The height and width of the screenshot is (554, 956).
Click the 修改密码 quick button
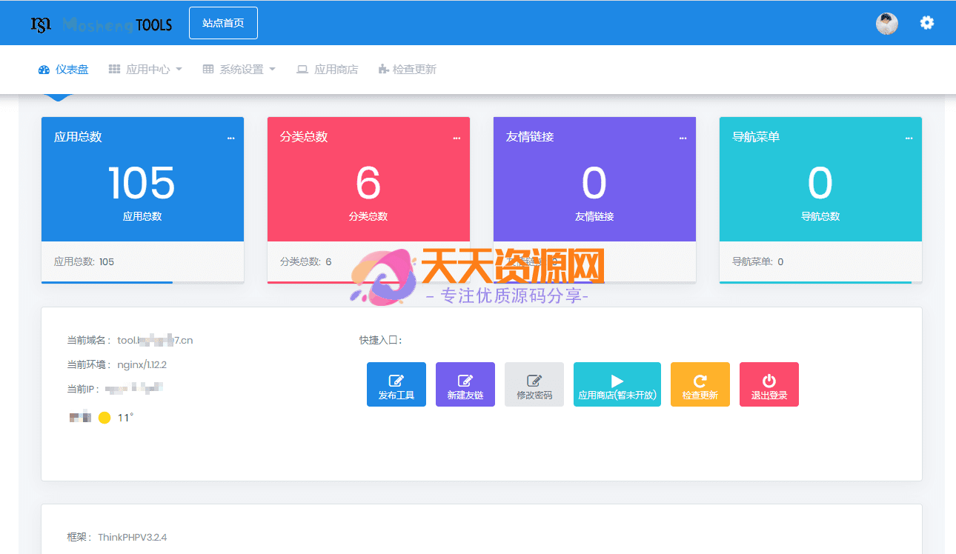point(534,384)
